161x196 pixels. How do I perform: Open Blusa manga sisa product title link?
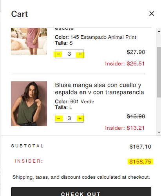tap(99, 89)
